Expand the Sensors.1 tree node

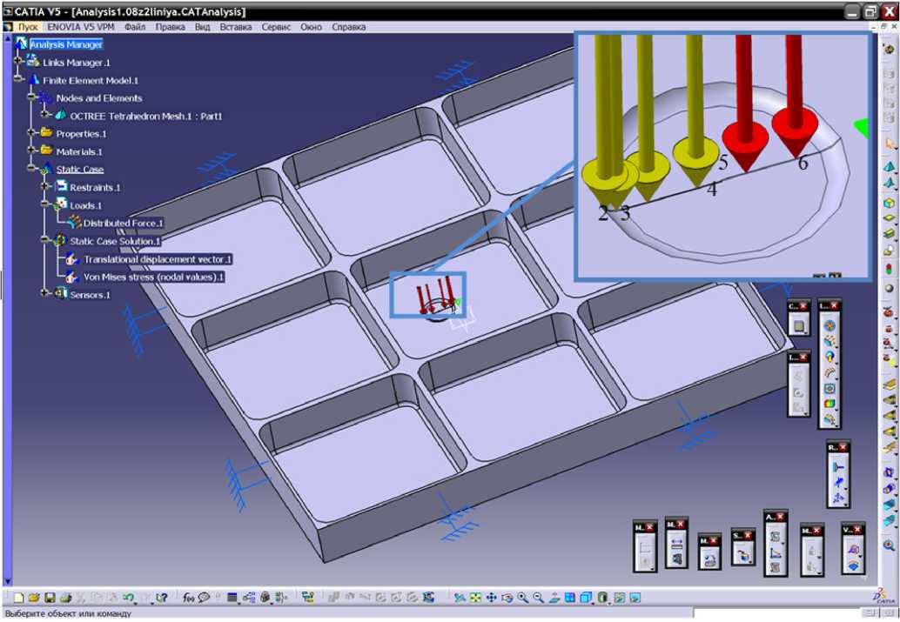(x=44, y=294)
